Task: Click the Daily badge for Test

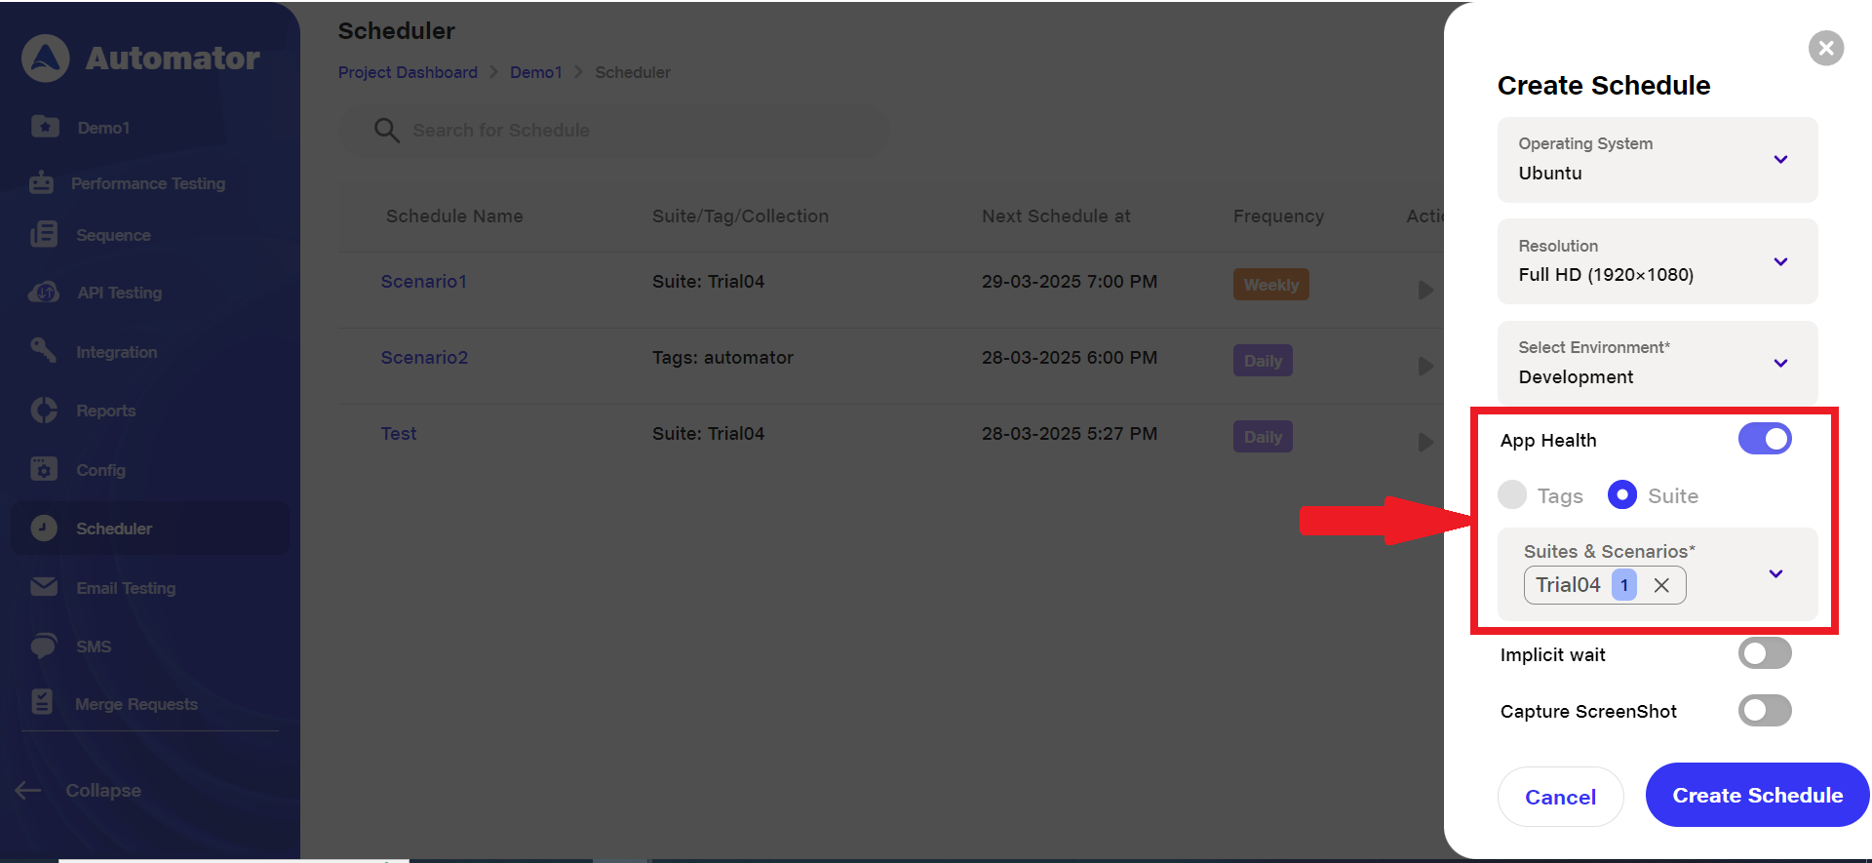Action: coord(1263,437)
